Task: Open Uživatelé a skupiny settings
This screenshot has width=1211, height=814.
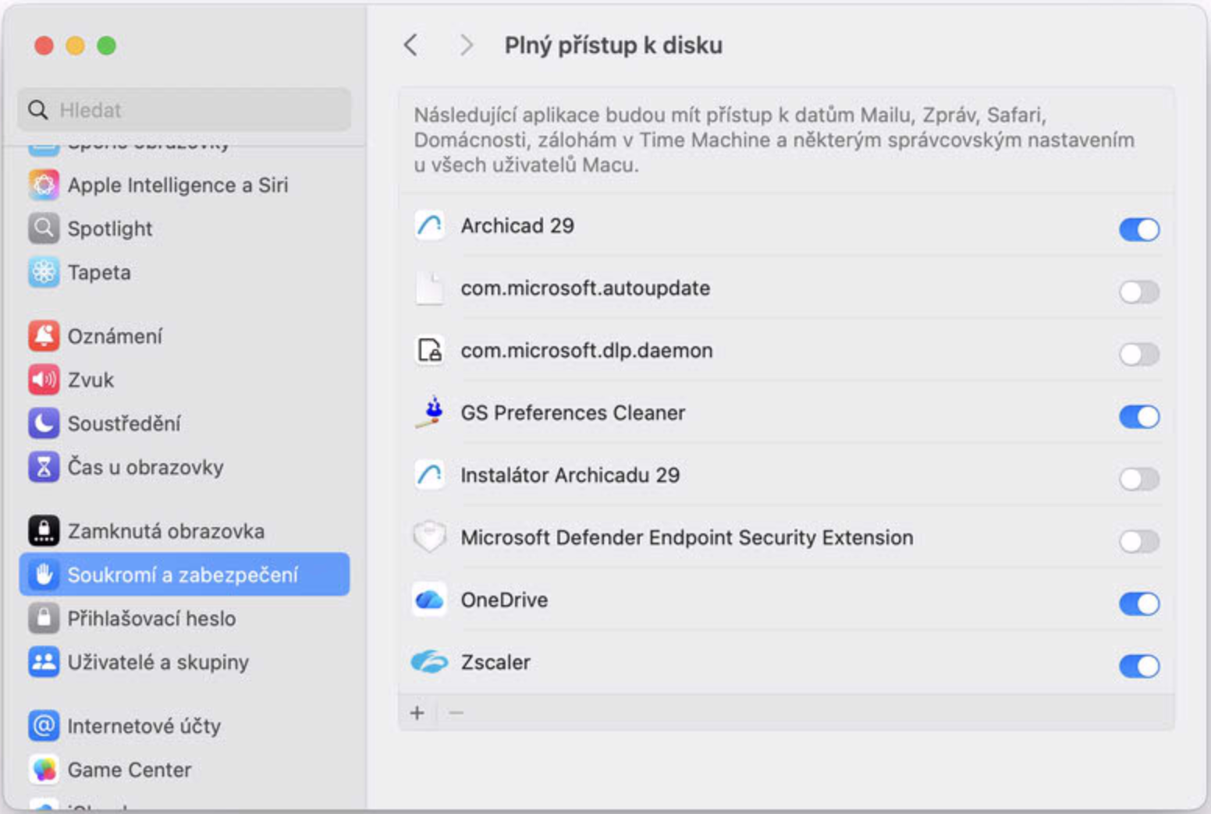Action: [158, 662]
